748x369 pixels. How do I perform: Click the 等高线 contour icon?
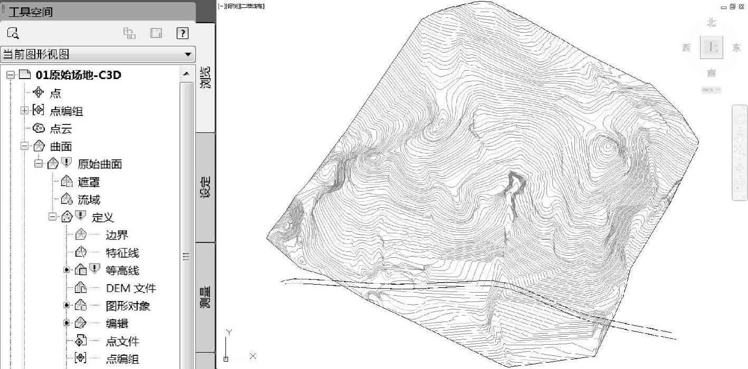pyautogui.click(x=80, y=270)
